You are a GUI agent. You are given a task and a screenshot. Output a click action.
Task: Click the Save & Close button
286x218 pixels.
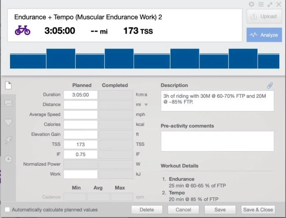(258, 210)
